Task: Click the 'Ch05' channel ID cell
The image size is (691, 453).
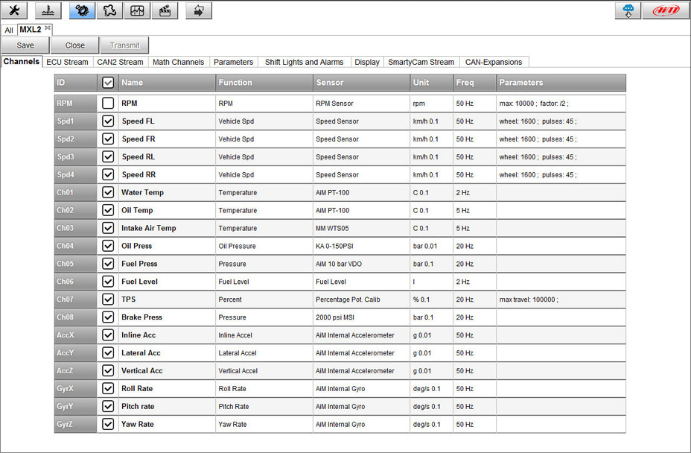Action: (x=75, y=264)
